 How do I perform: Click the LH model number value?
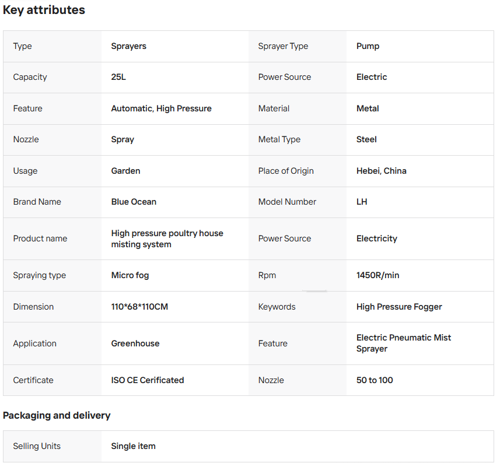pos(362,202)
